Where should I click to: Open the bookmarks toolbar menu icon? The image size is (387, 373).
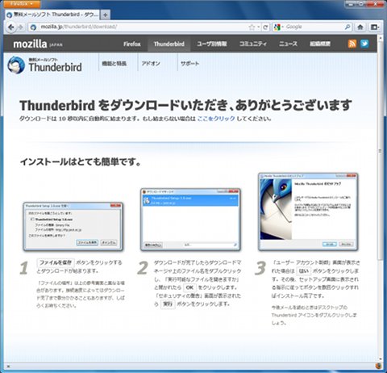coord(375,27)
